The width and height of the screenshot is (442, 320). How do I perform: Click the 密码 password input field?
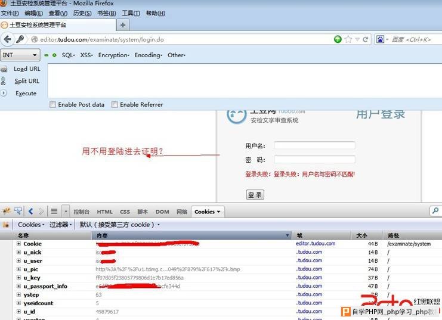coord(314,160)
